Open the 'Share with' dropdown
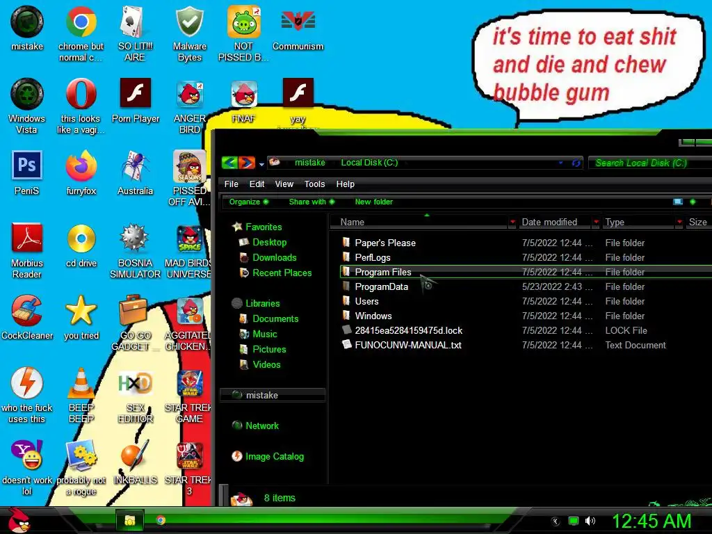This screenshot has height=534, width=712. click(x=311, y=202)
